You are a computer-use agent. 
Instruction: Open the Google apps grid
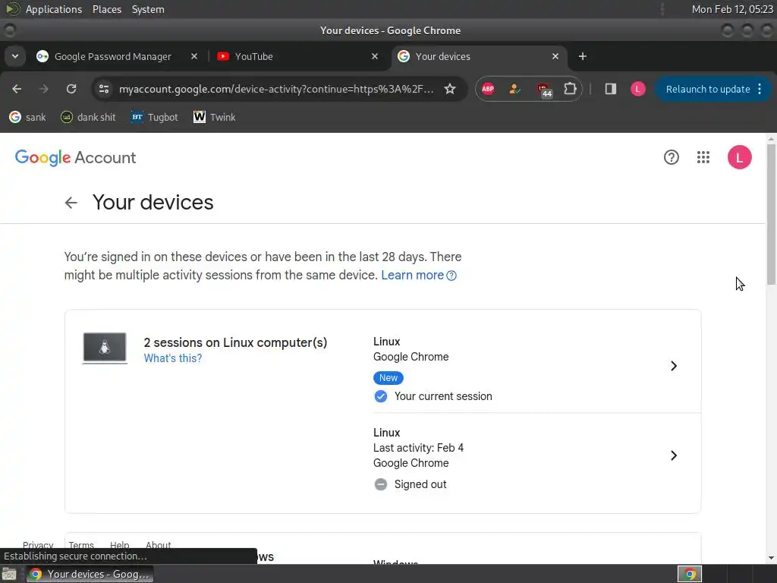tap(703, 158)
